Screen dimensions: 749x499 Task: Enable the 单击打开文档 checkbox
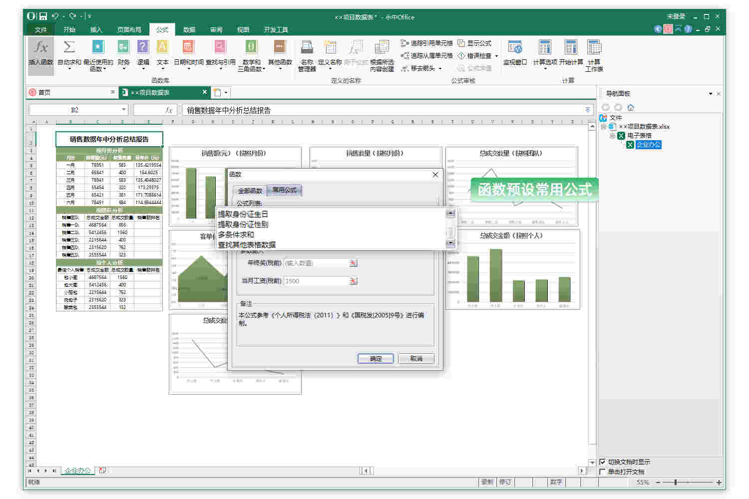(603, 471)
